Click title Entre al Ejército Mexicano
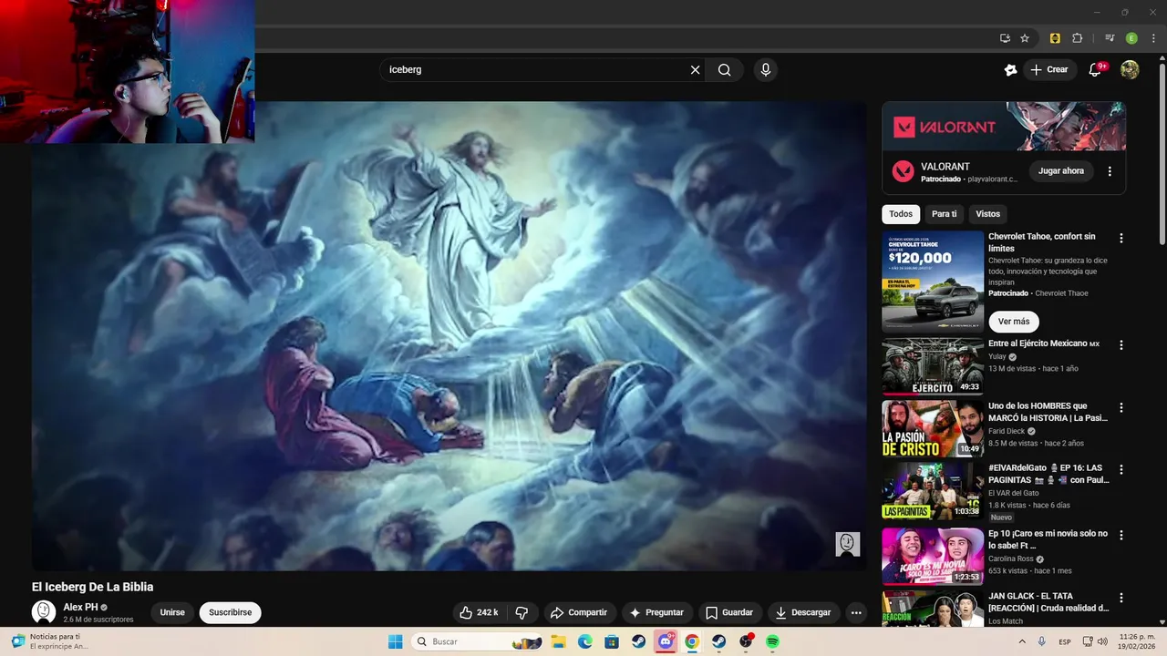 [x=1044, y=343]
